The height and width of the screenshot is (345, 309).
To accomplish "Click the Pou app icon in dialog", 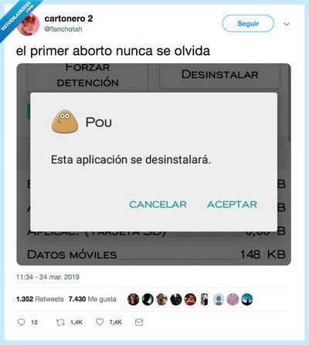I will pos(65,122).
